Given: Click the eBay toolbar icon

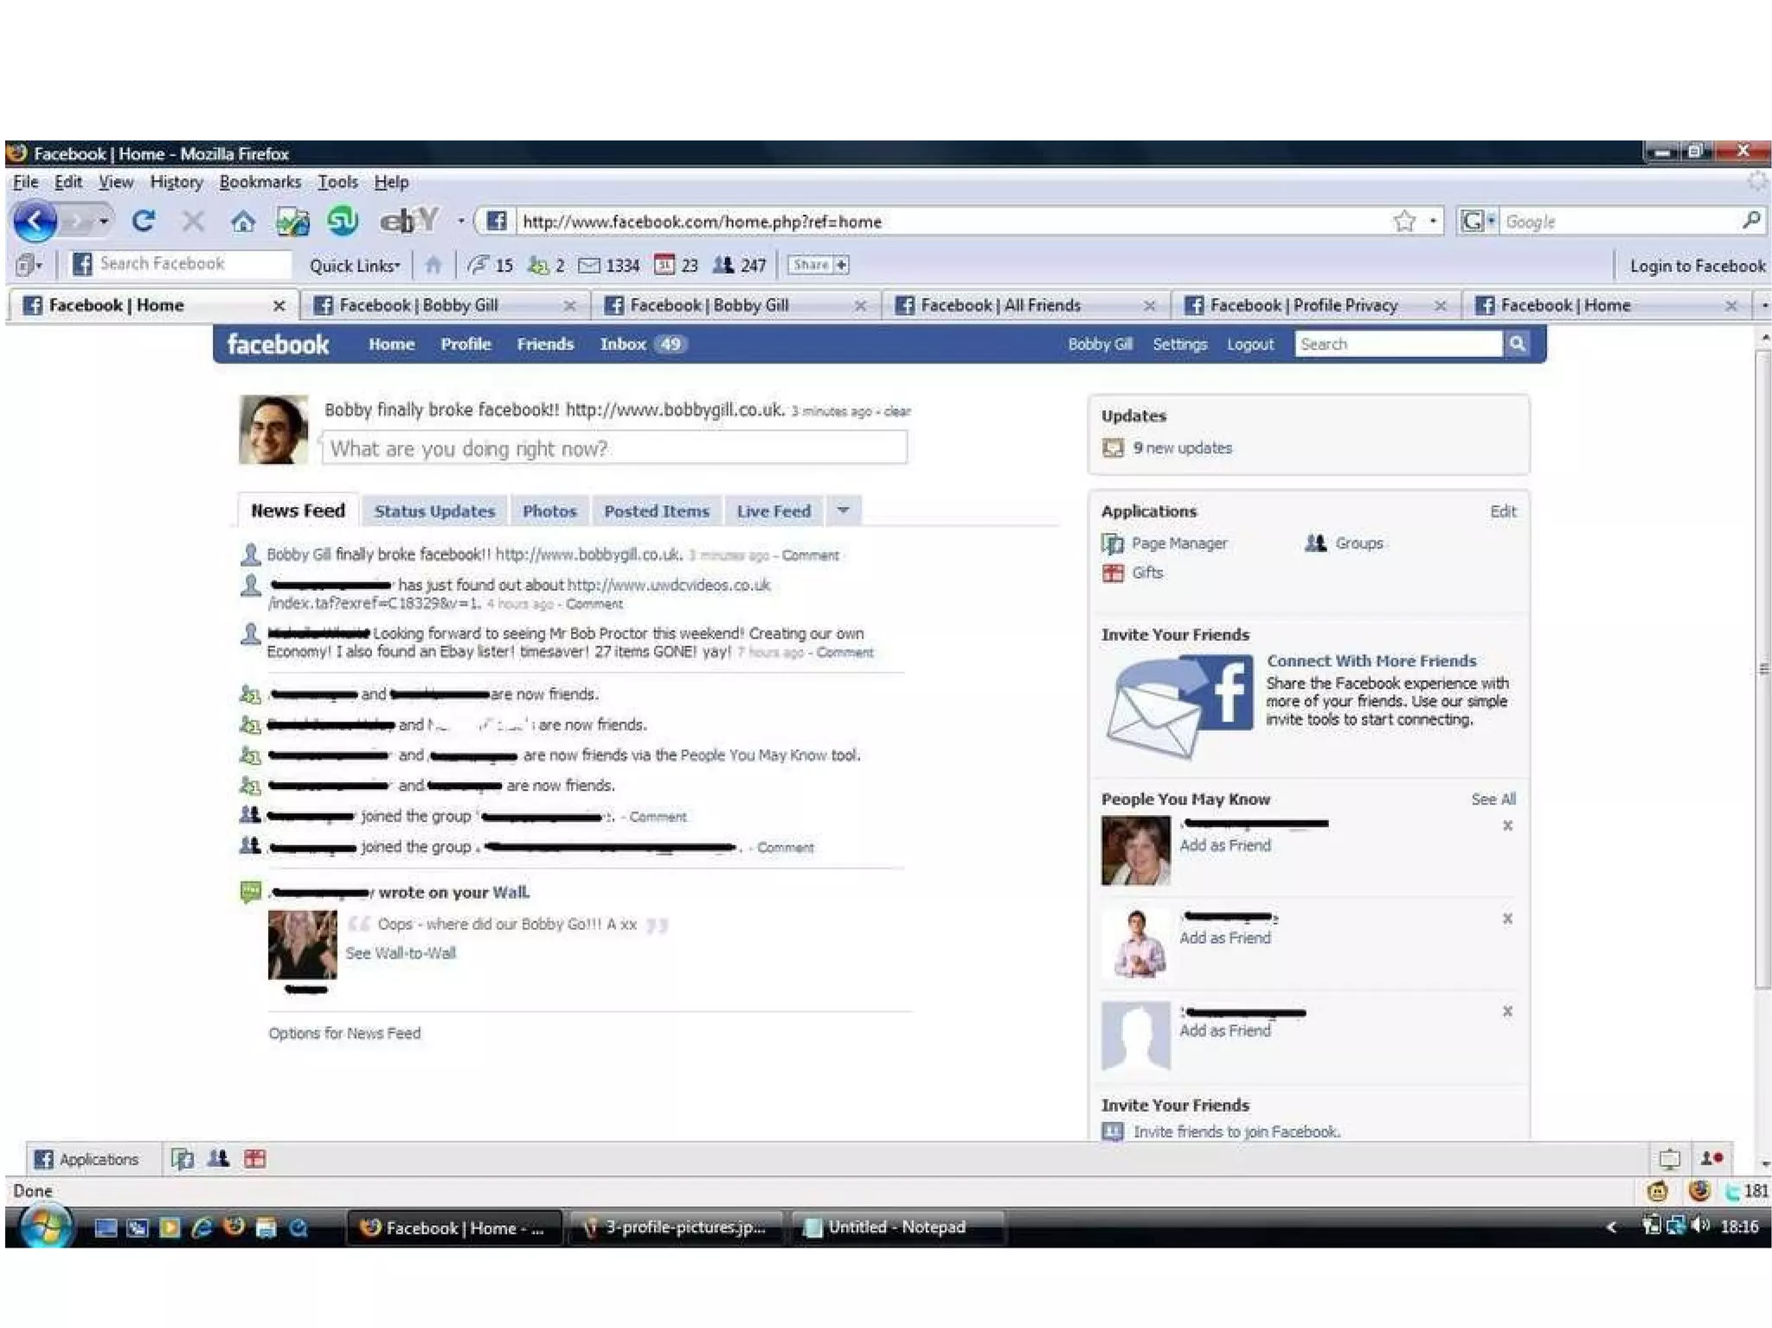Looking at the screenshot, I should pyautogui.click(x=409, y=221).
